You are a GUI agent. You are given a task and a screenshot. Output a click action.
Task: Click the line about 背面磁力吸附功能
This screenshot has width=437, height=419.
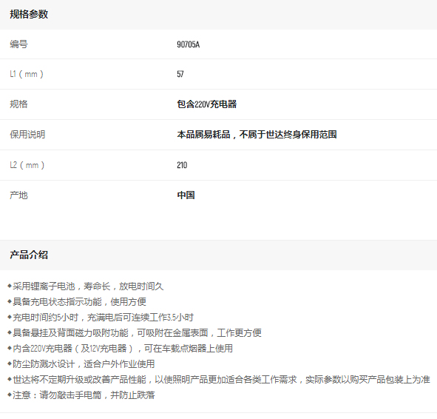(135, 333)
